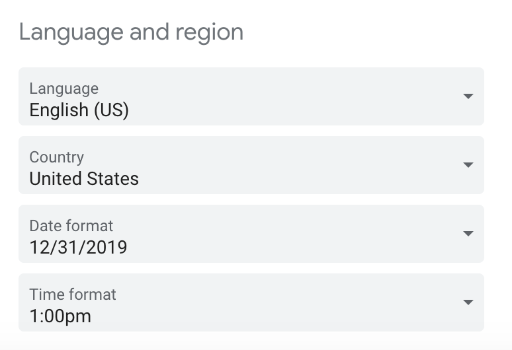Viewport: 512px width, 350px height.
Task: Click the "Language" field label
Action: tap(64, 88)
